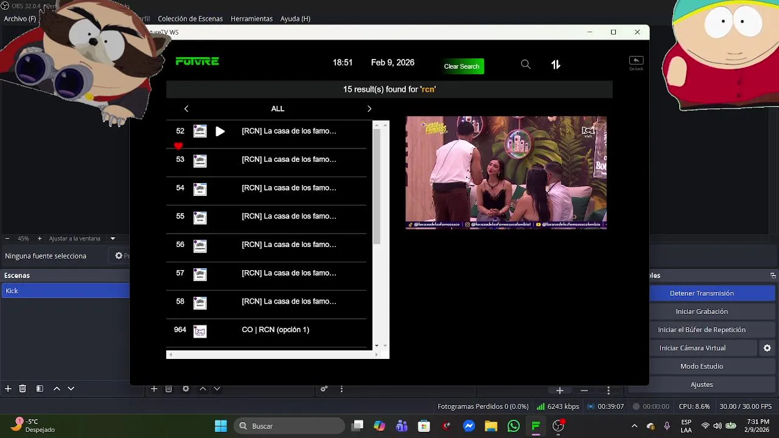779x438 pixels.
Task: Open the Colección de Escenas menu
Action: [x=190, y=19]
